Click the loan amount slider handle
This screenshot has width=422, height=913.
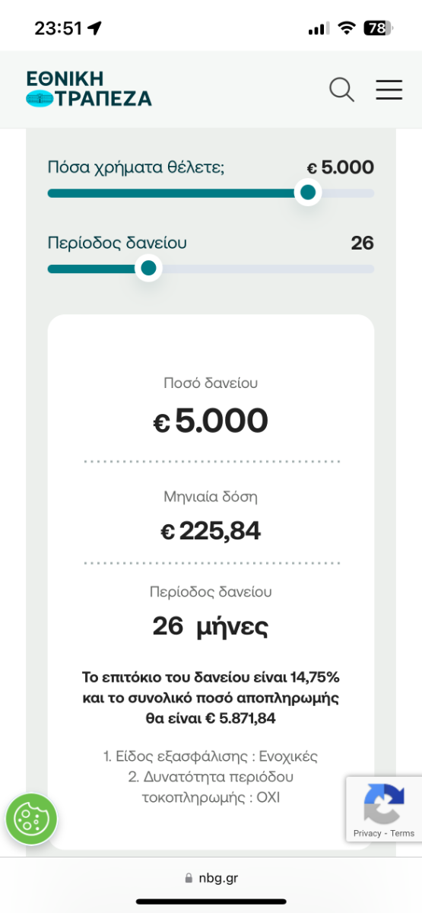[308, 192]
